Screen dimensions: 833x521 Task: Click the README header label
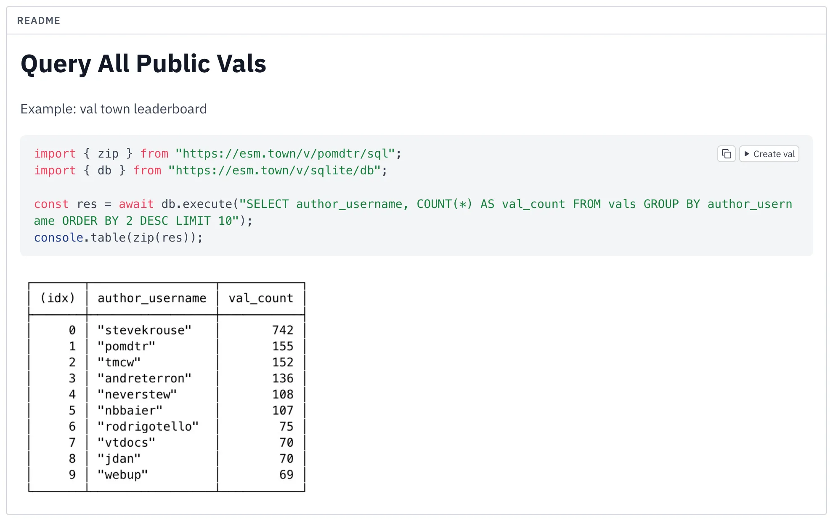39,21
